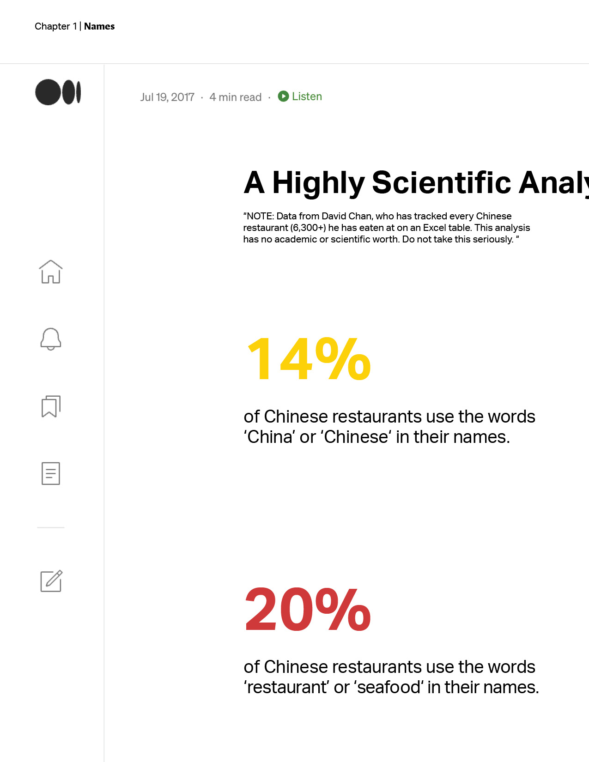Open bookmarks list icon
Image resolution: width=589 pixels, height=762 pixels.
pyautogui.click(x=51, y=406)
